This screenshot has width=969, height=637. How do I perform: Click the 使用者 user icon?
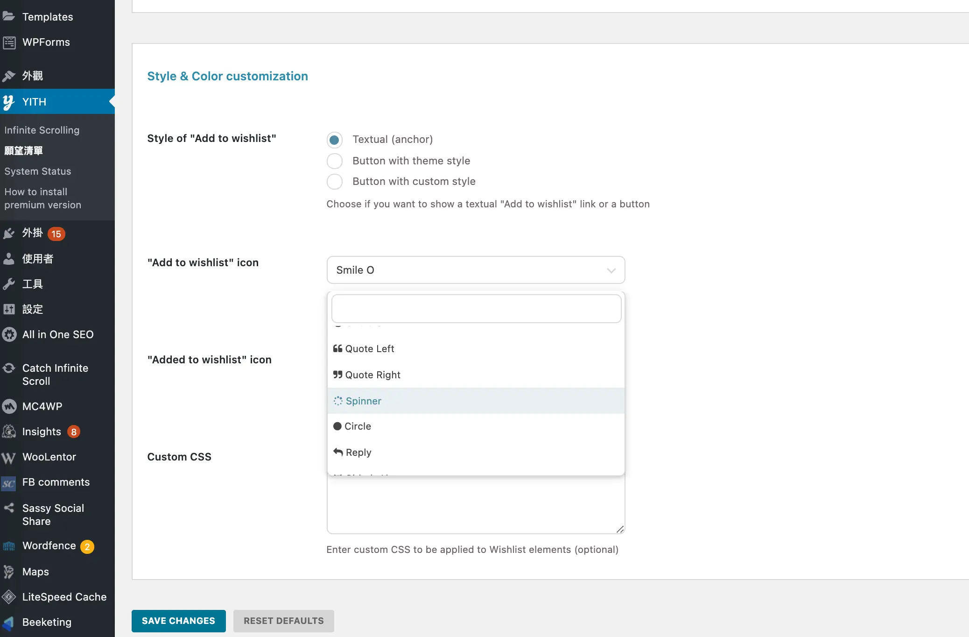9,259
